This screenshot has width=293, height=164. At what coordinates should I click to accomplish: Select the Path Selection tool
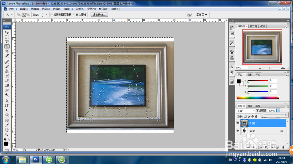[7, 110]
